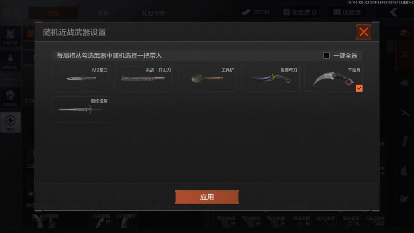Open the 装备 equipment tab
Image resolution: width=414 pixels, height=233 pixels.
pos(53,13)
